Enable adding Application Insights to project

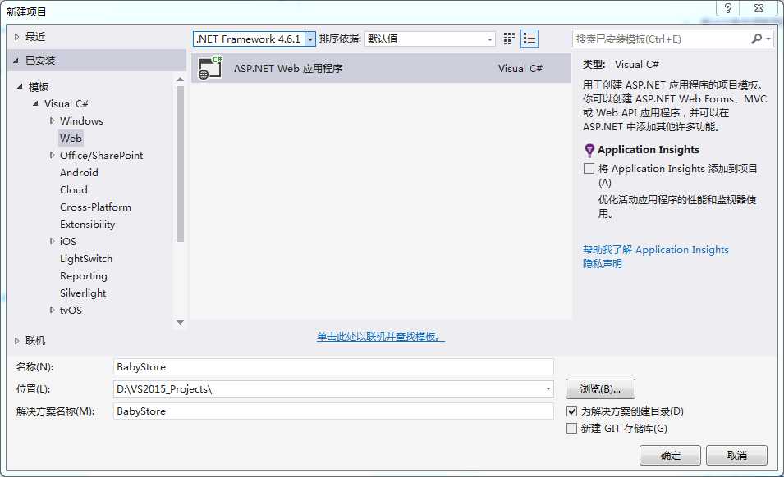pos(589,168)
